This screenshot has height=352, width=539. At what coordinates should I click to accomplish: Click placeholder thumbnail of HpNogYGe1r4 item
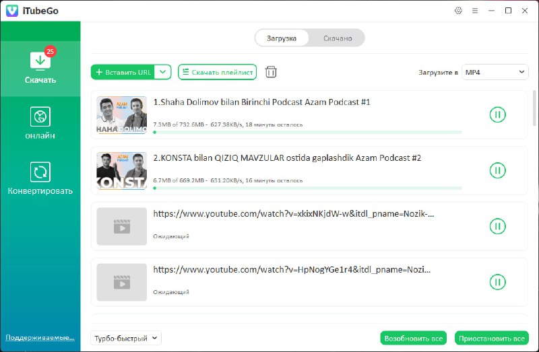tap(122, 282)
